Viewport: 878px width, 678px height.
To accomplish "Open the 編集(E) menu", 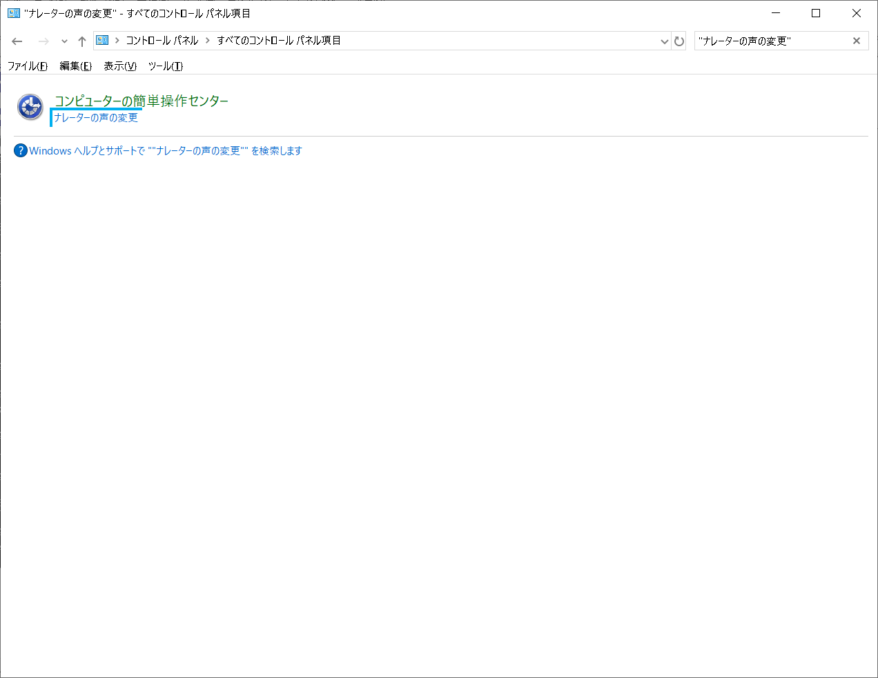I will (x=75, y=66).
